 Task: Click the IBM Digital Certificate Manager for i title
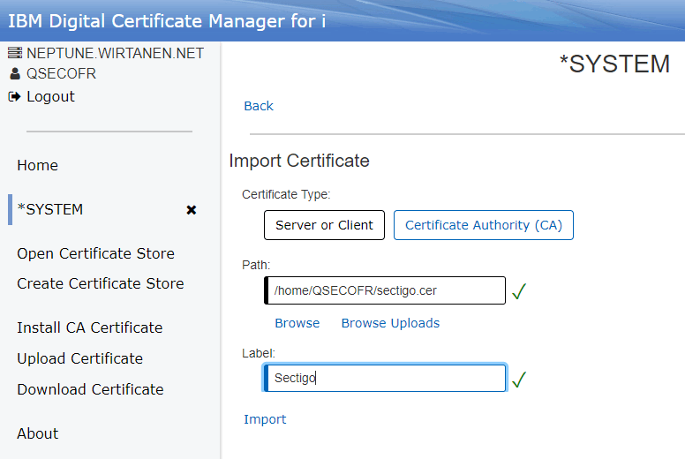click(x=167, y=21)
